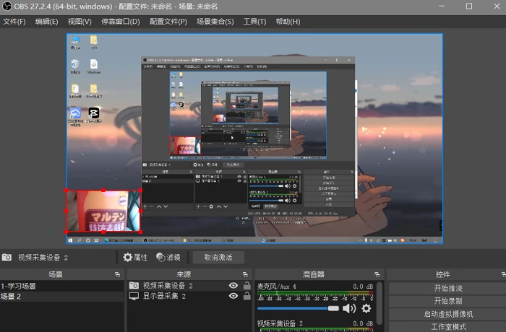Hide the 视频采集设备 2 source via its eye icon
This screenshot has width=506, height=332.
coord(233,286)
